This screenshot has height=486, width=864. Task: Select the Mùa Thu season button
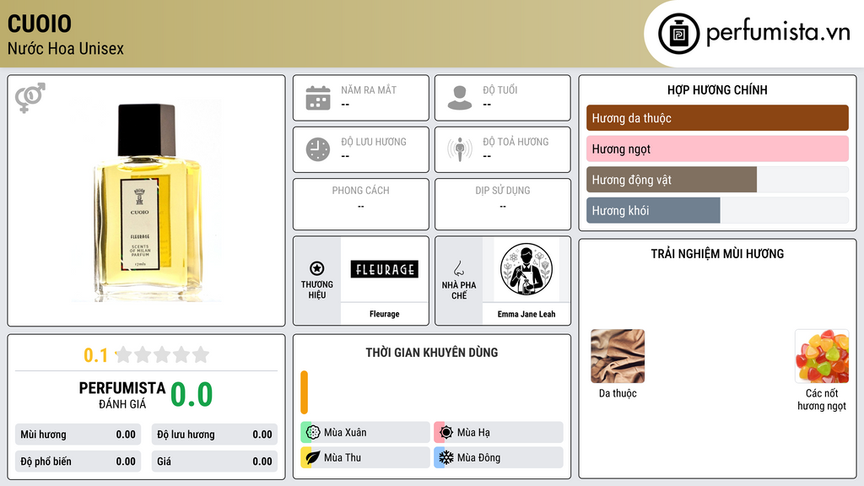364,457
